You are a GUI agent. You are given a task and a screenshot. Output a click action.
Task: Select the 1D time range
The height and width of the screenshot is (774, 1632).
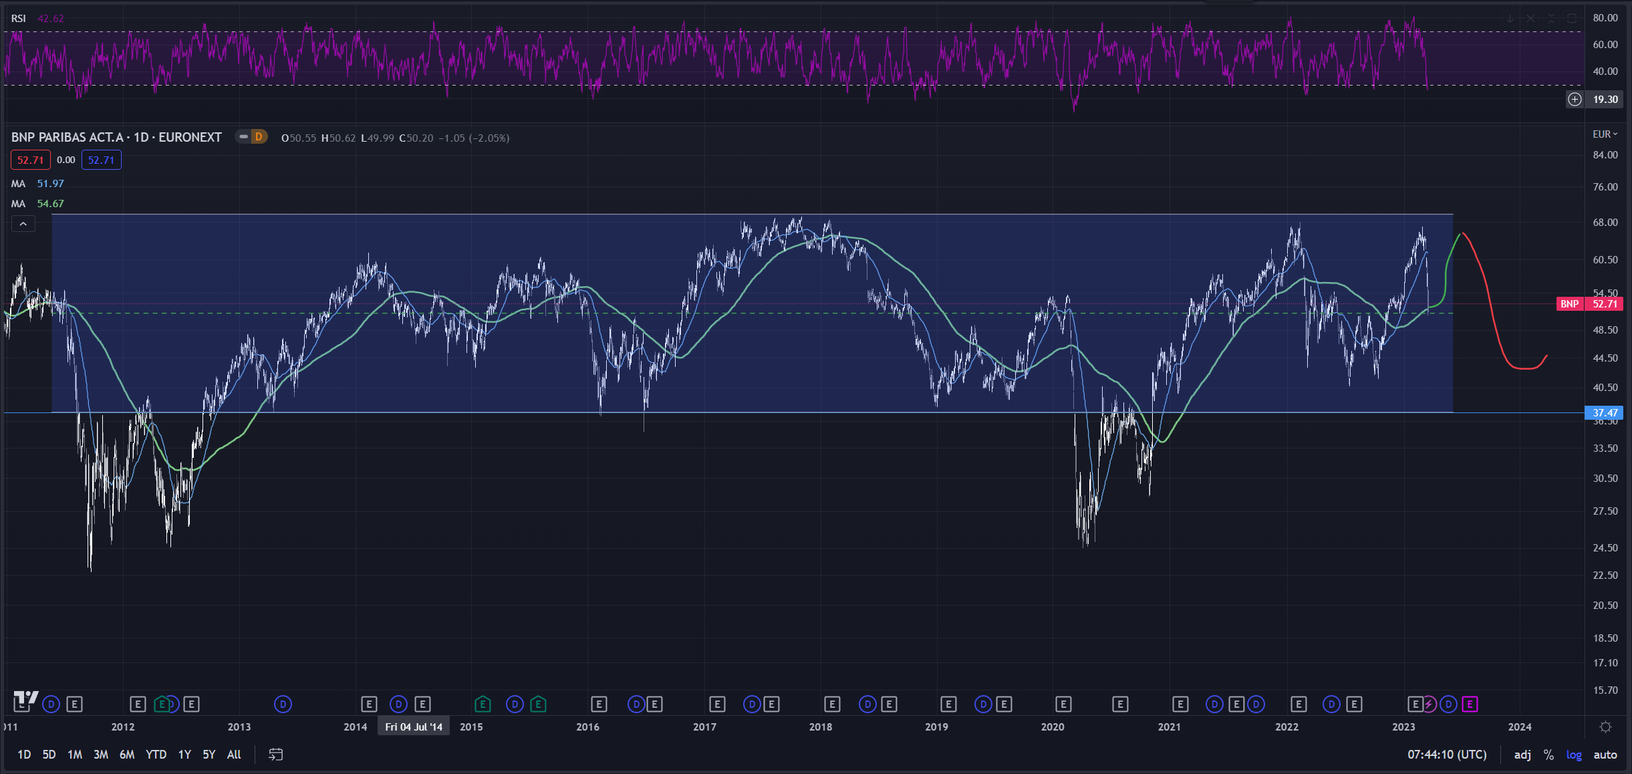pos(24,755)
